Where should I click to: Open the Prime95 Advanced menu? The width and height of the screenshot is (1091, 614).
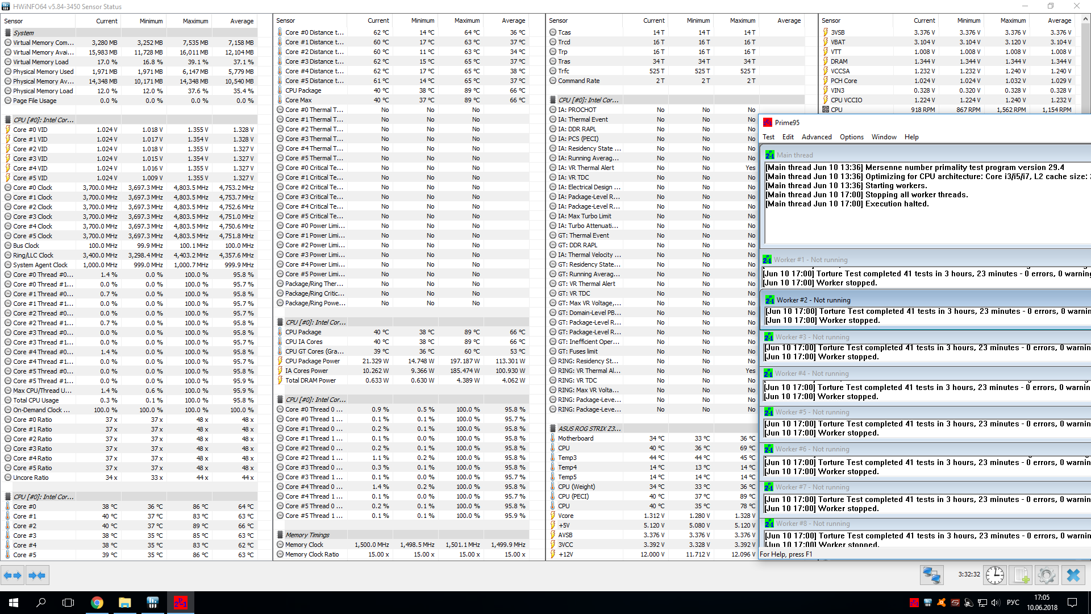(x=816, y=137)
